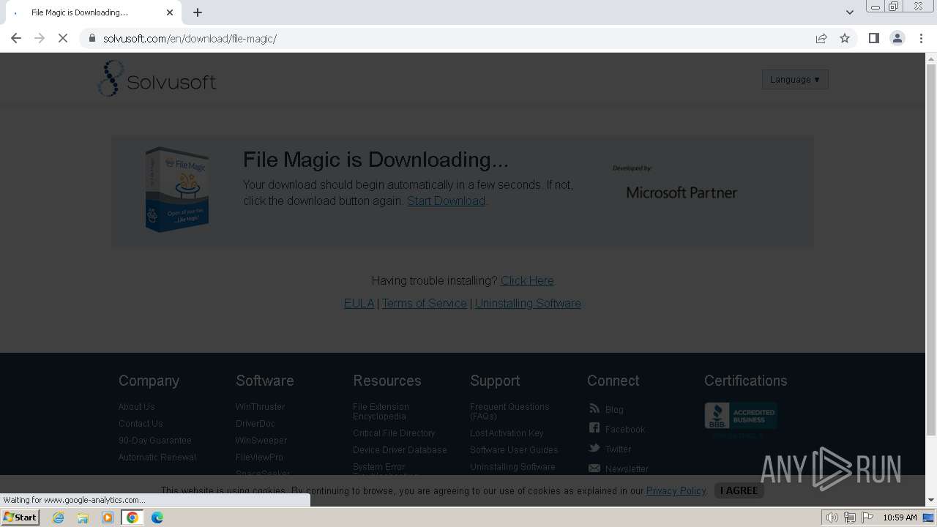Launch Microsoft Edge from taskbar
The width and height of the screenshot is (937, 527).
(x=157, y=517)
